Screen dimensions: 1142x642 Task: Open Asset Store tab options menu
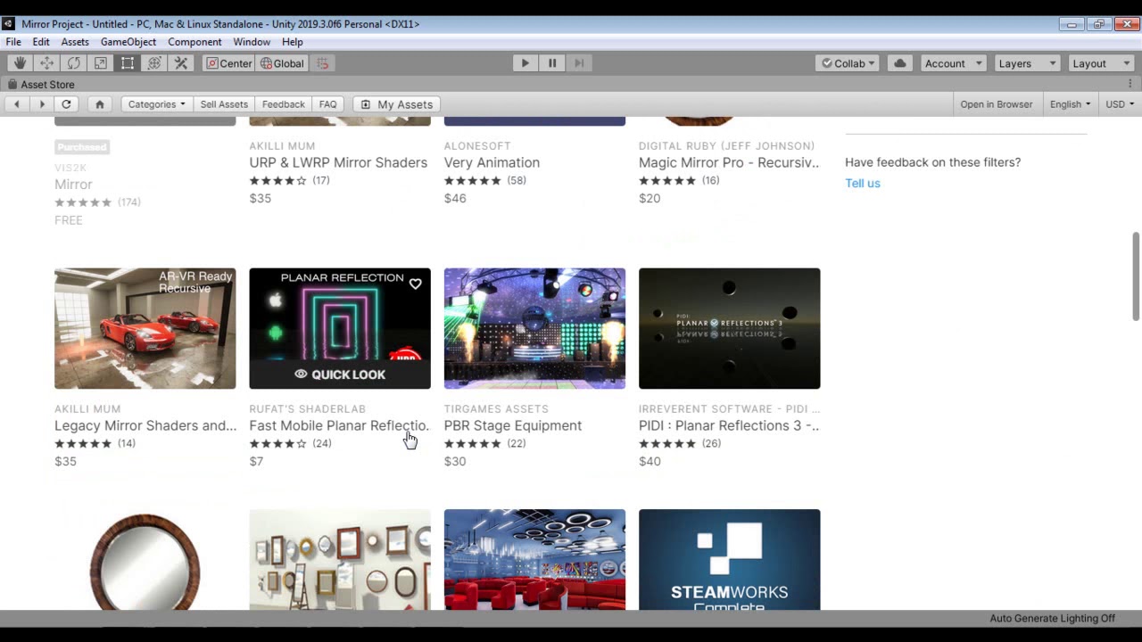(x=1130, y=84)
